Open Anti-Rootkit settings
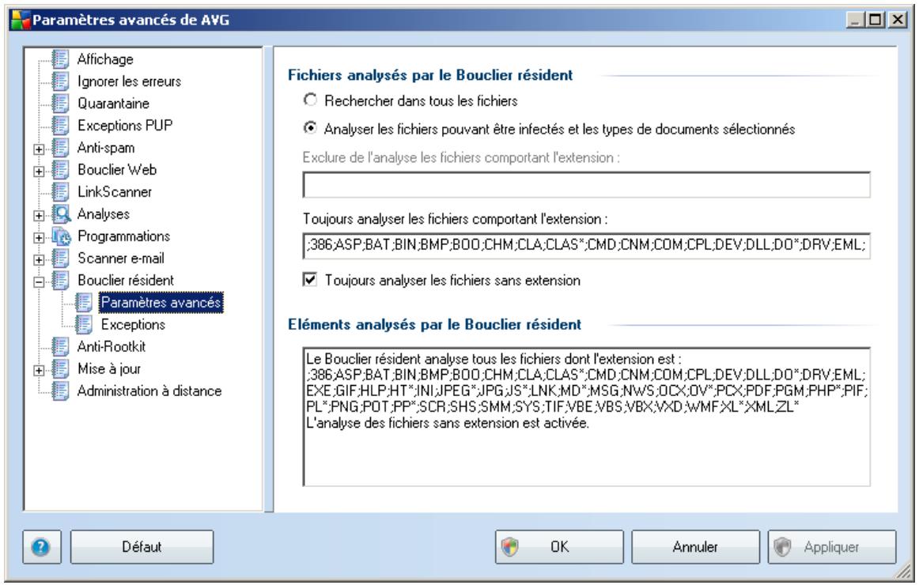Viewport: 919px width, 585px height. [x=112, y=347]
